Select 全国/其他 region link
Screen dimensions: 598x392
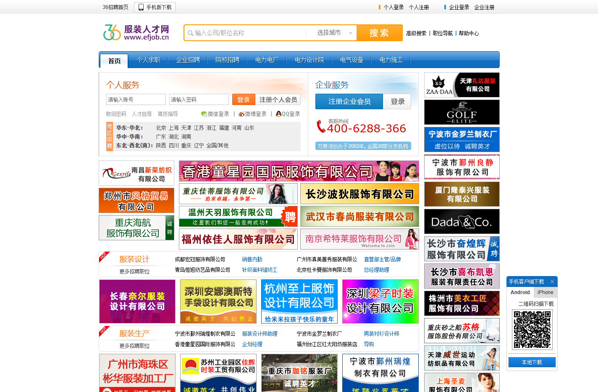coord(217,145)
